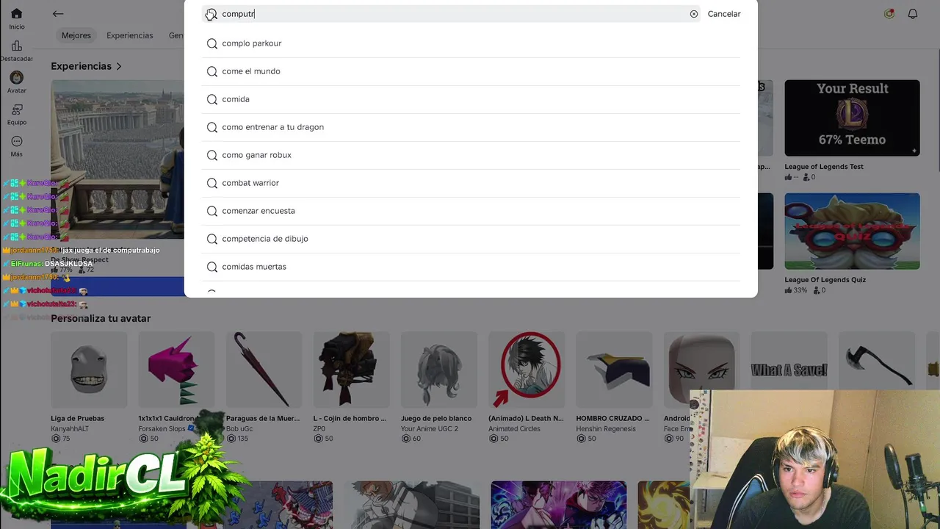Click 'Juego de pelo blanco' item title
The width and height of the screenshot is (940, 529).
coord(436,419)
